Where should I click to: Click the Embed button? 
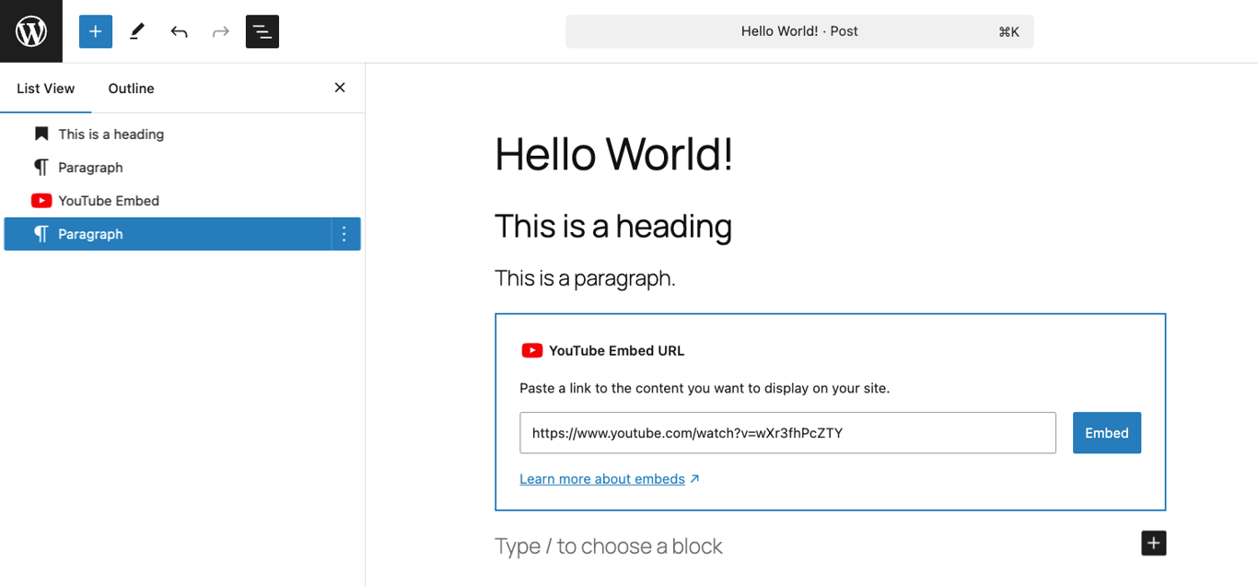1106,432
